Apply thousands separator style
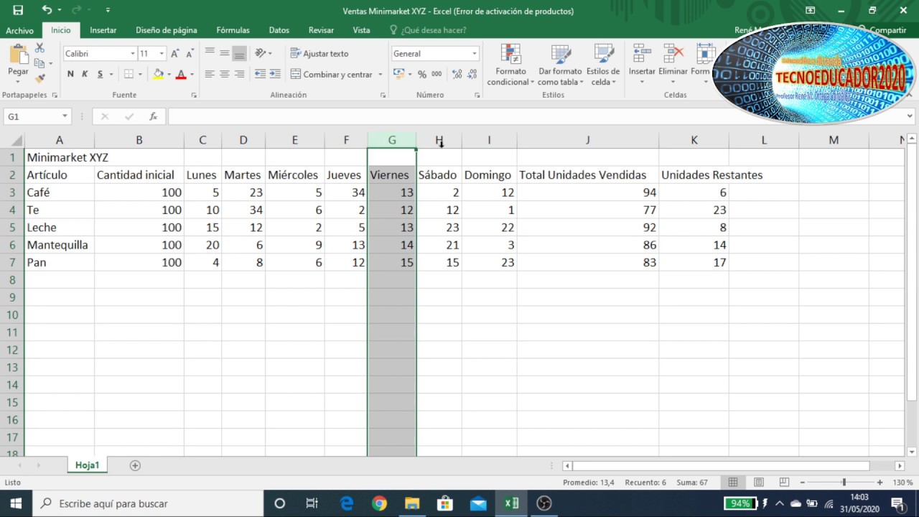 pyautogui.click(x=437, y=74)
